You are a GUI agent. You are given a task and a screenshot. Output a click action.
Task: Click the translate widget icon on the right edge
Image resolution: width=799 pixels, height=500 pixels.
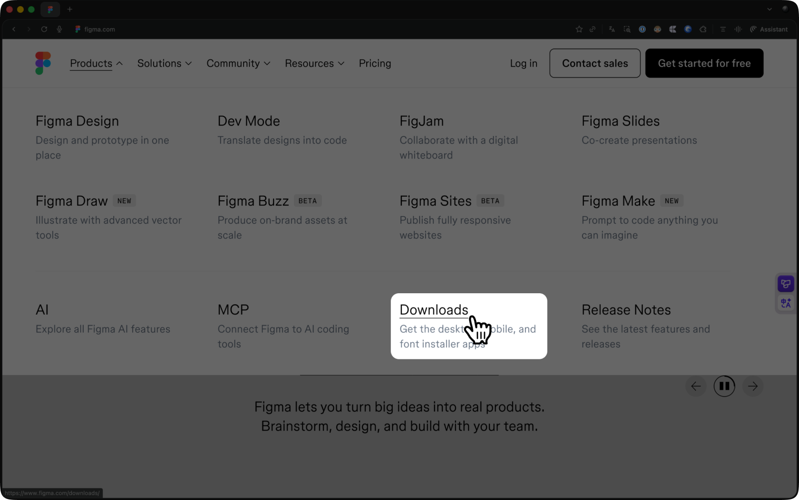(786, 303)
